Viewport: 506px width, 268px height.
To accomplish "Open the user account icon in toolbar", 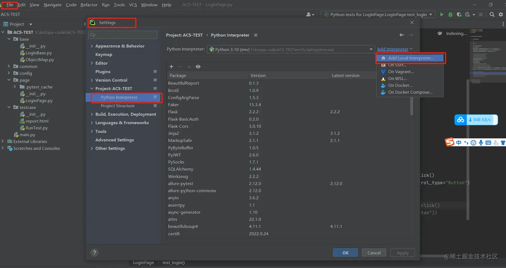I will 310,14.
